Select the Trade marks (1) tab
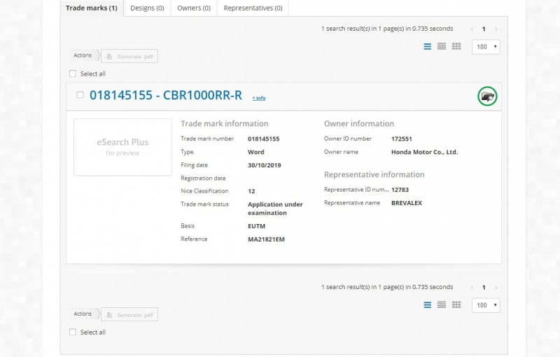The image size is (560, 357). click(x=92, y=8)
